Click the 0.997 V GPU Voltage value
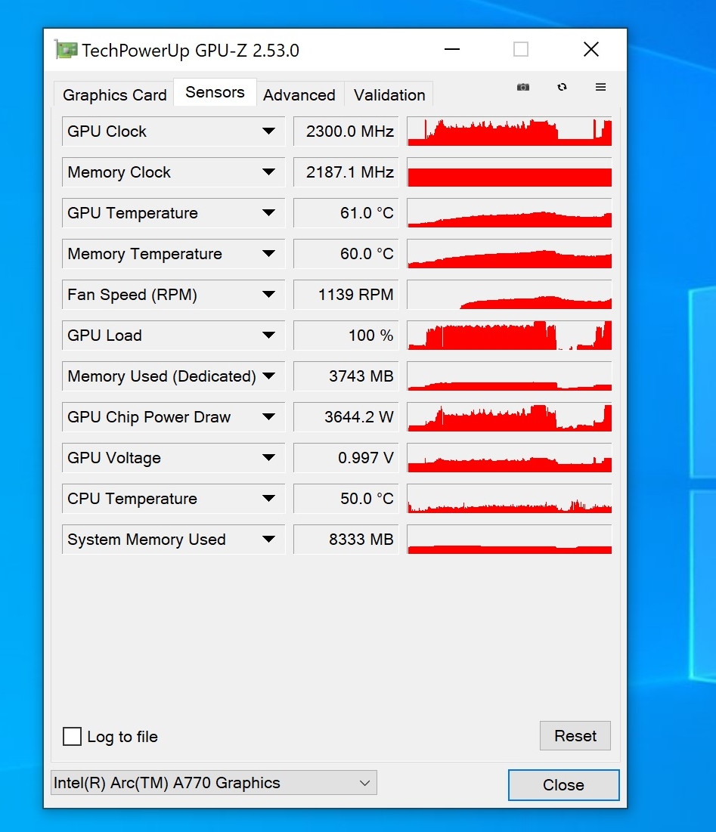 (346, 458)
